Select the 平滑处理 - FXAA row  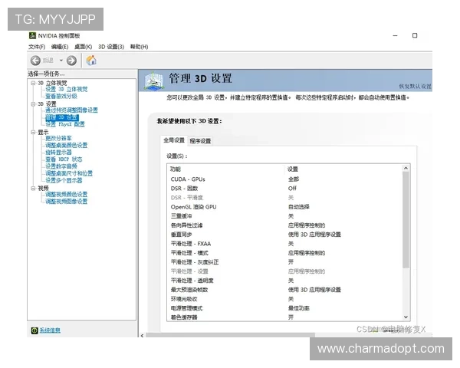(284, 244)
